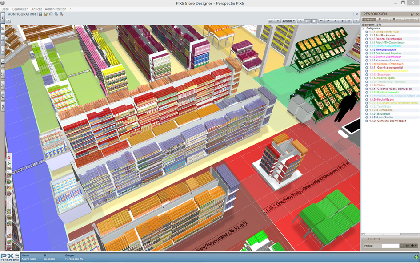
Task: Click the dock/undock icon of Ressourcen panel
Action: (x=412, y=14)
